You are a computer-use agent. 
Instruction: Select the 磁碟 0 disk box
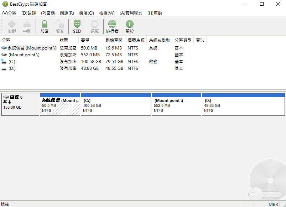[x=20, y=104]
